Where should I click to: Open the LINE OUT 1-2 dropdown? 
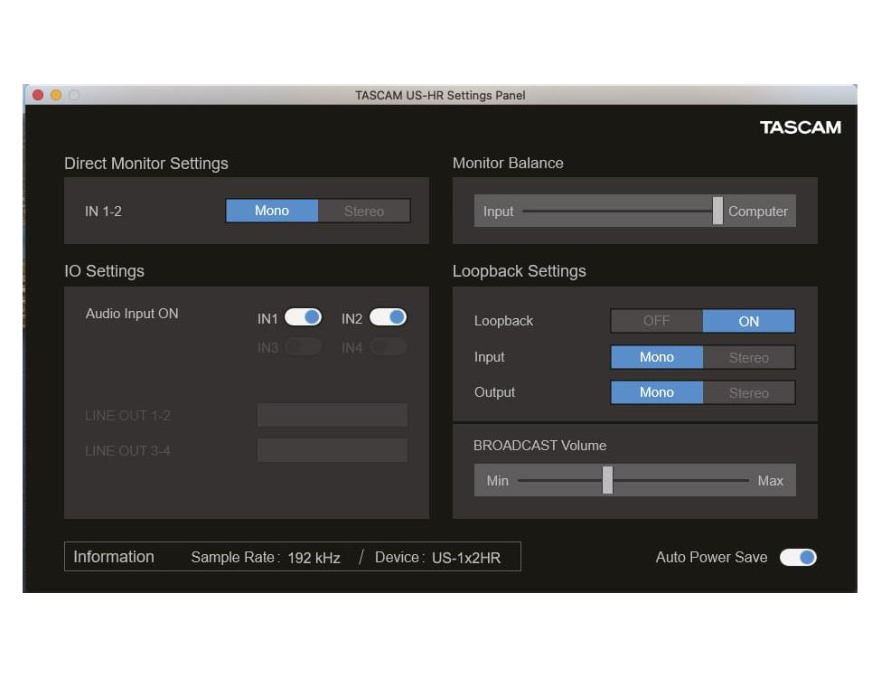pyautogui.click(x=332, y=415)
